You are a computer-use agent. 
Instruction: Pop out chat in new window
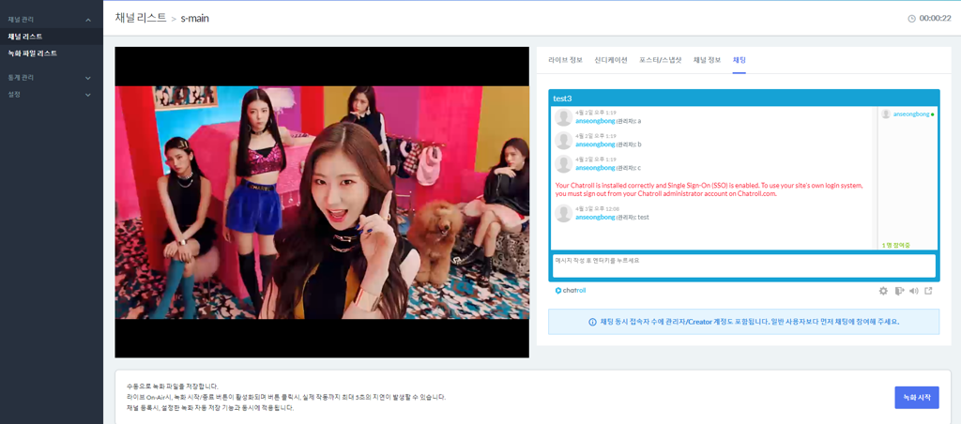click(928, 291)
